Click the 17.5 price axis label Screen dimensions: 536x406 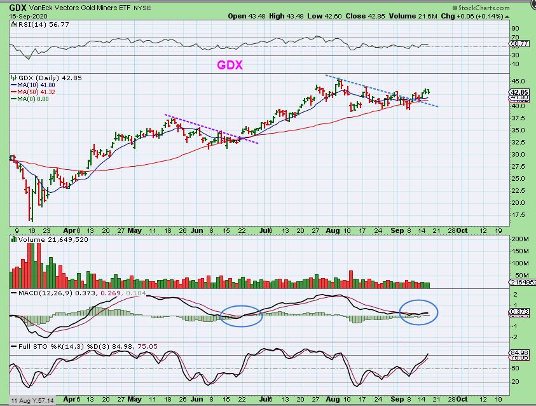point(519,215)
